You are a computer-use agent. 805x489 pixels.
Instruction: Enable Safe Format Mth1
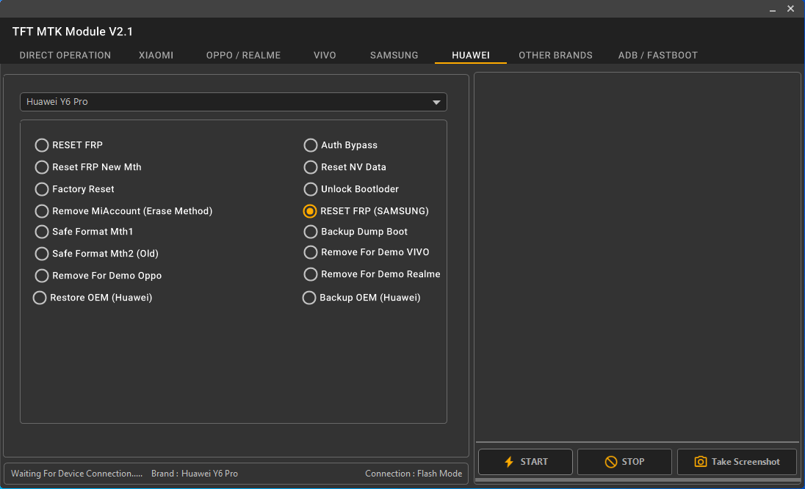(x=41, y=232)
